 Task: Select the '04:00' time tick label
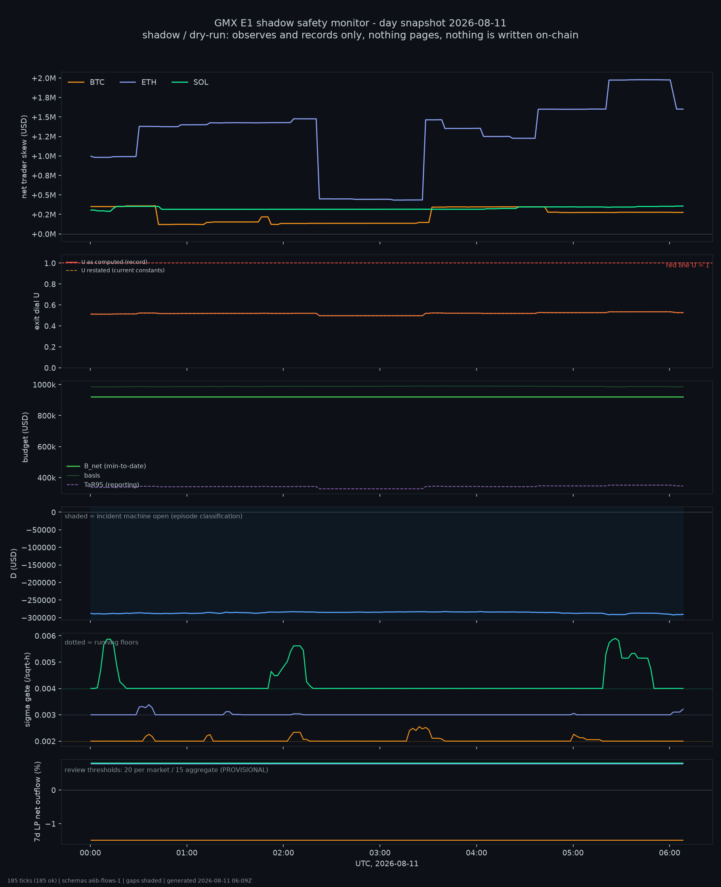click(x=476, y=853)
